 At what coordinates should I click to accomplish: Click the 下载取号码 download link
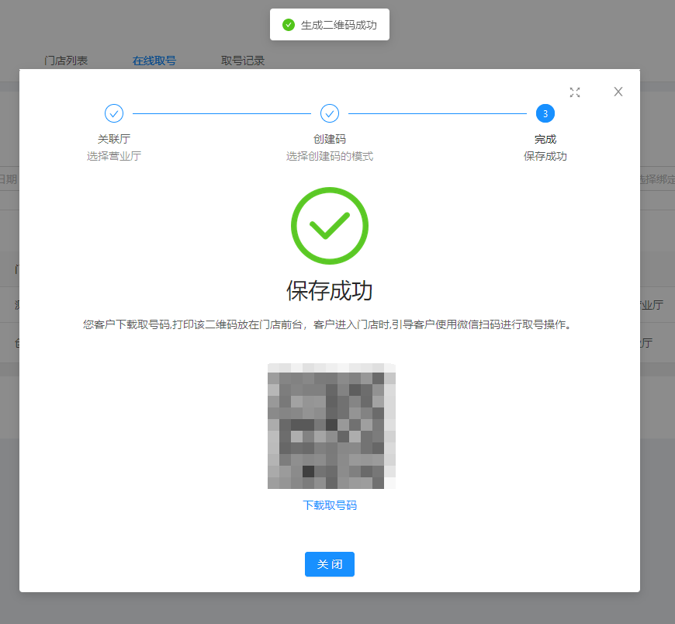330,505
